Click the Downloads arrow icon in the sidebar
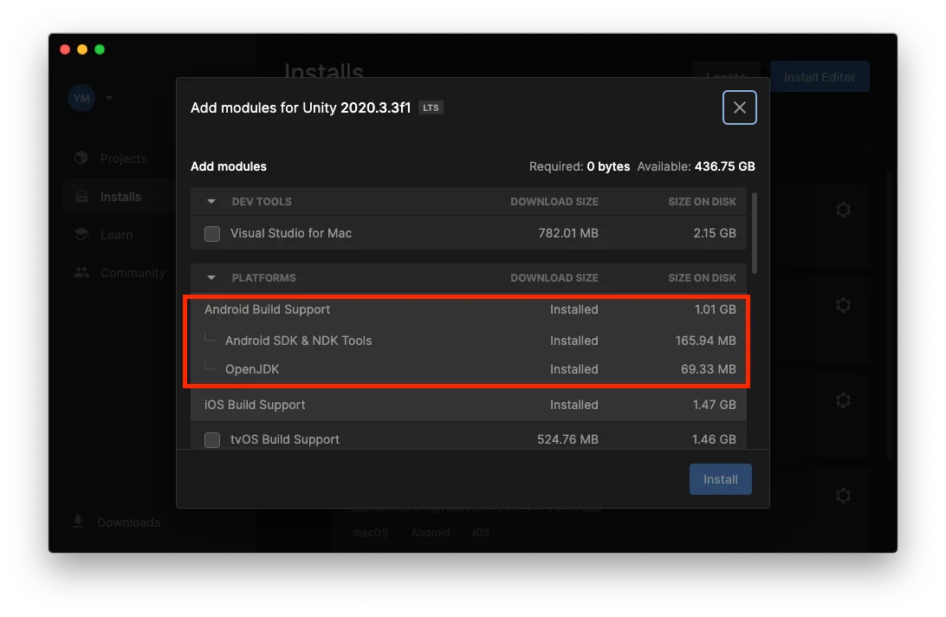Screen dimensions: 946x617 [78, 522]
